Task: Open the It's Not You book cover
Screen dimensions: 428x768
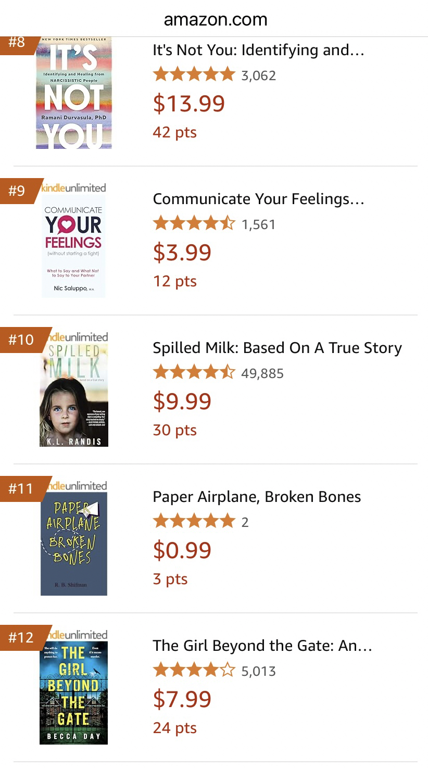Action: tap(73, 93)
